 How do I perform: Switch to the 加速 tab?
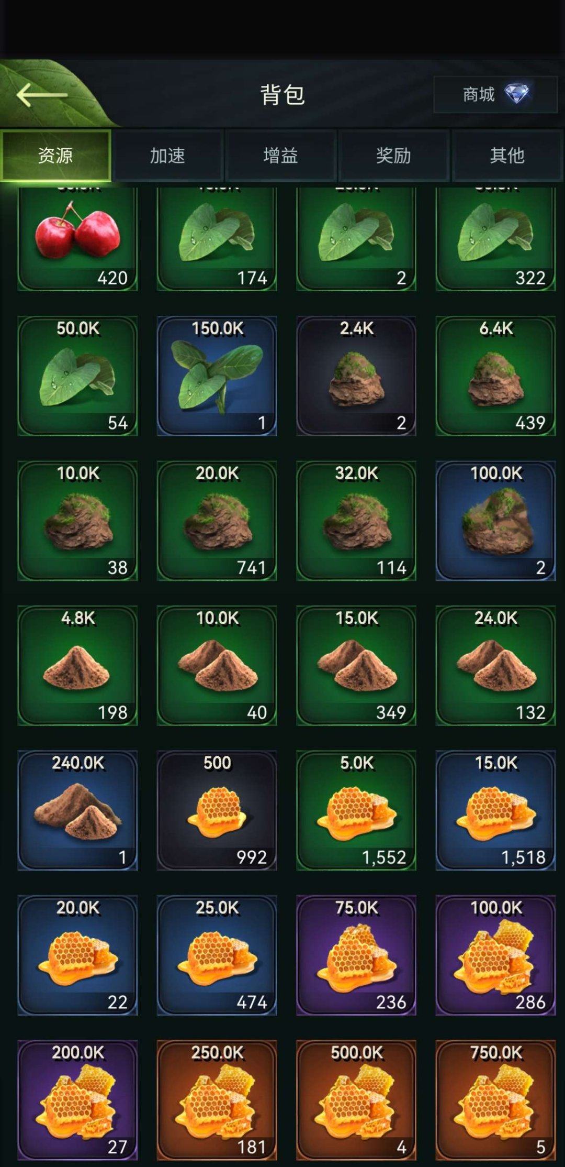[x=168, y=156]
